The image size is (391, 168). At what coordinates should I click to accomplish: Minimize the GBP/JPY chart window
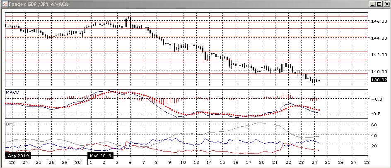coord(372,4)
